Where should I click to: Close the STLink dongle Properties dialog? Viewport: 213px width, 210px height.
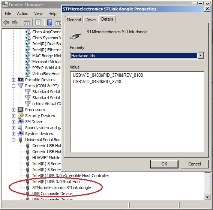click(x=207, y=9)
